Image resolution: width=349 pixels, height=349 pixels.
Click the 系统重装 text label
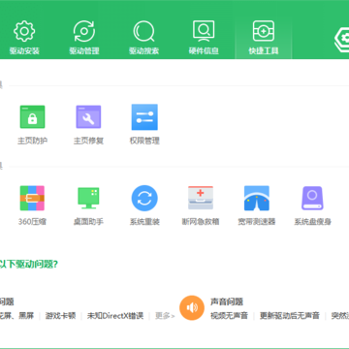pyautogui.click(x=144, y=222)
